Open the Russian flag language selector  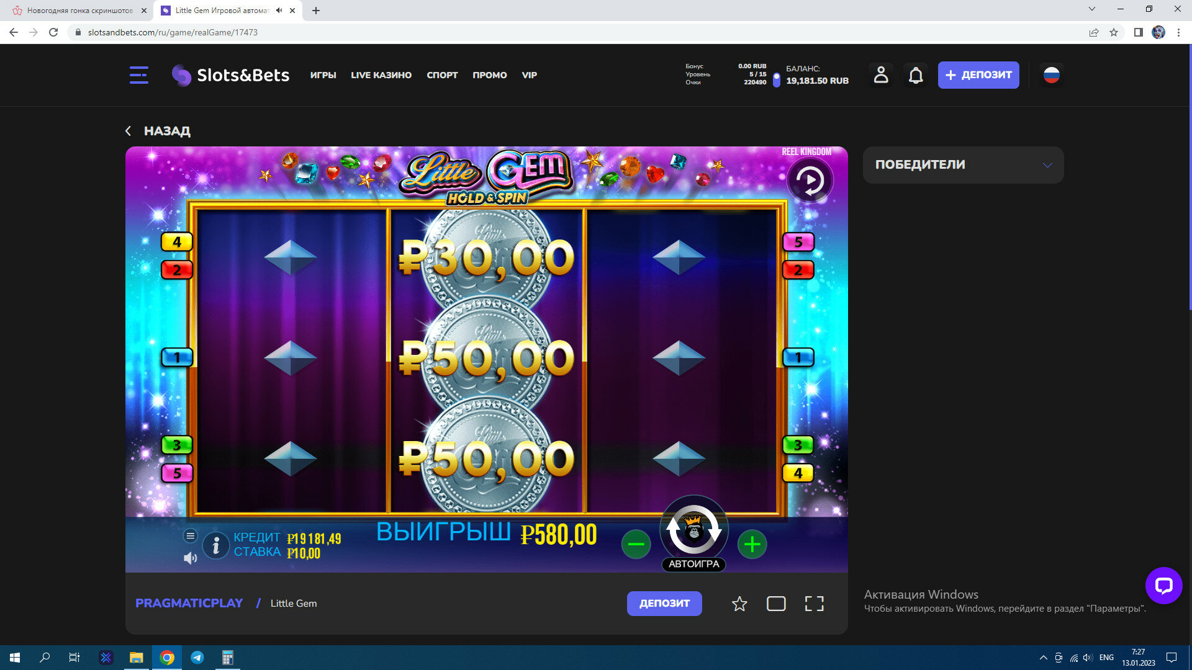pos(1051,75)
